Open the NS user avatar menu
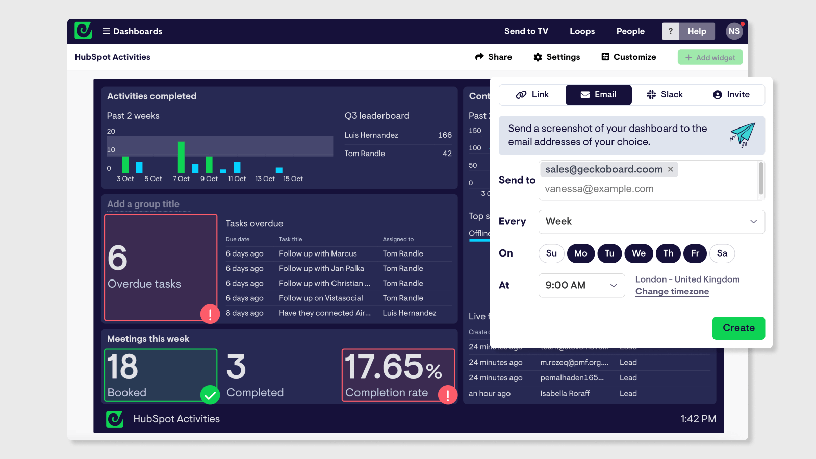 click(734, 31)
